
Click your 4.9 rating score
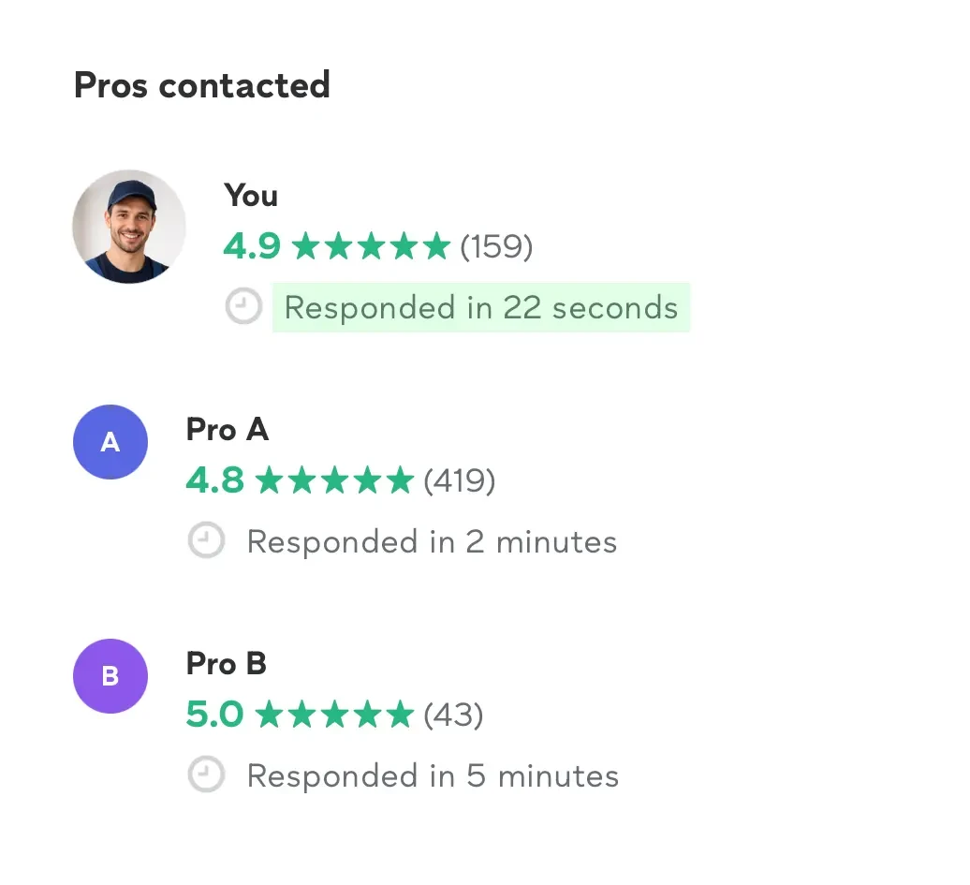251,245
